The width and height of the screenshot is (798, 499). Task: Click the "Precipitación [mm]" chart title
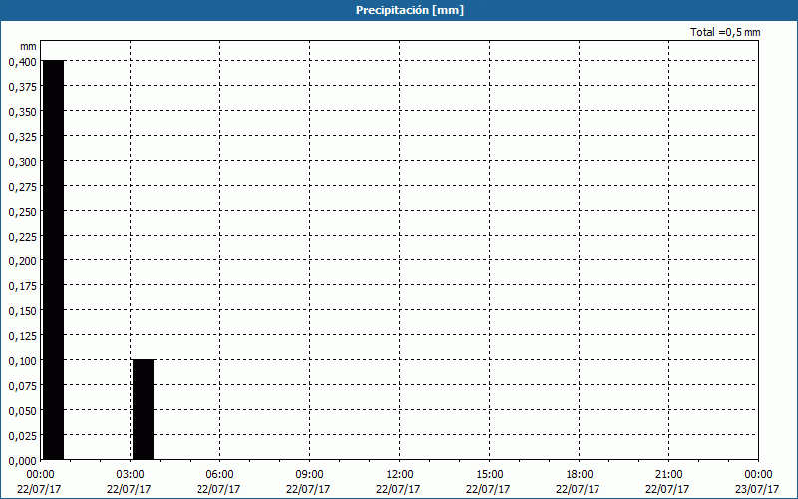click(x=410, y=10)
